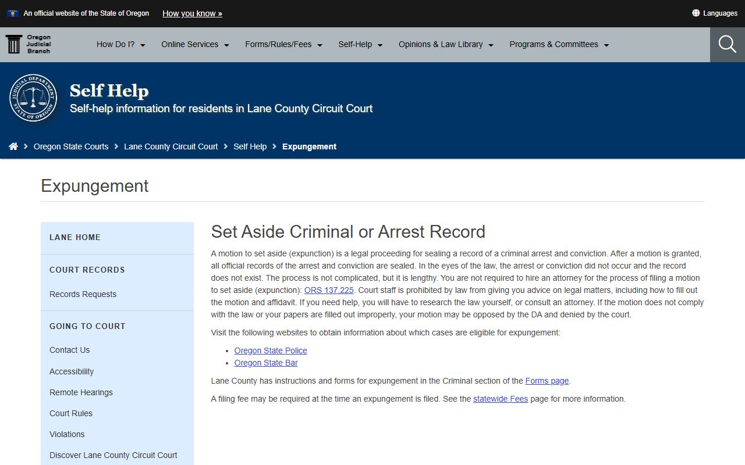Open the Online Services dropdown
Screen dimensions: 745x465
click(196, 44)
